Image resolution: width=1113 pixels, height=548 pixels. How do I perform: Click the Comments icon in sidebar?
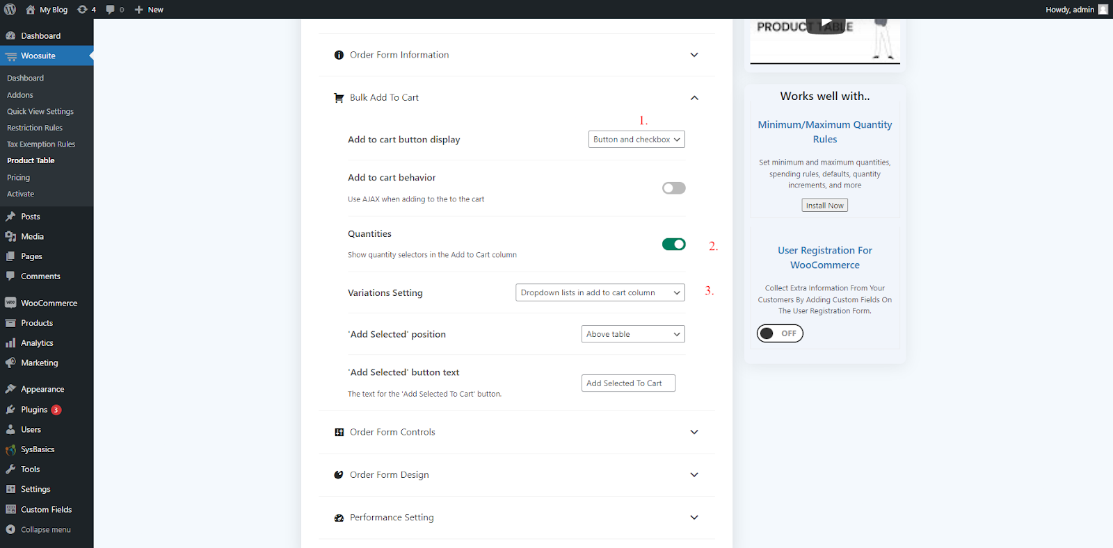(x=10, y=276)
